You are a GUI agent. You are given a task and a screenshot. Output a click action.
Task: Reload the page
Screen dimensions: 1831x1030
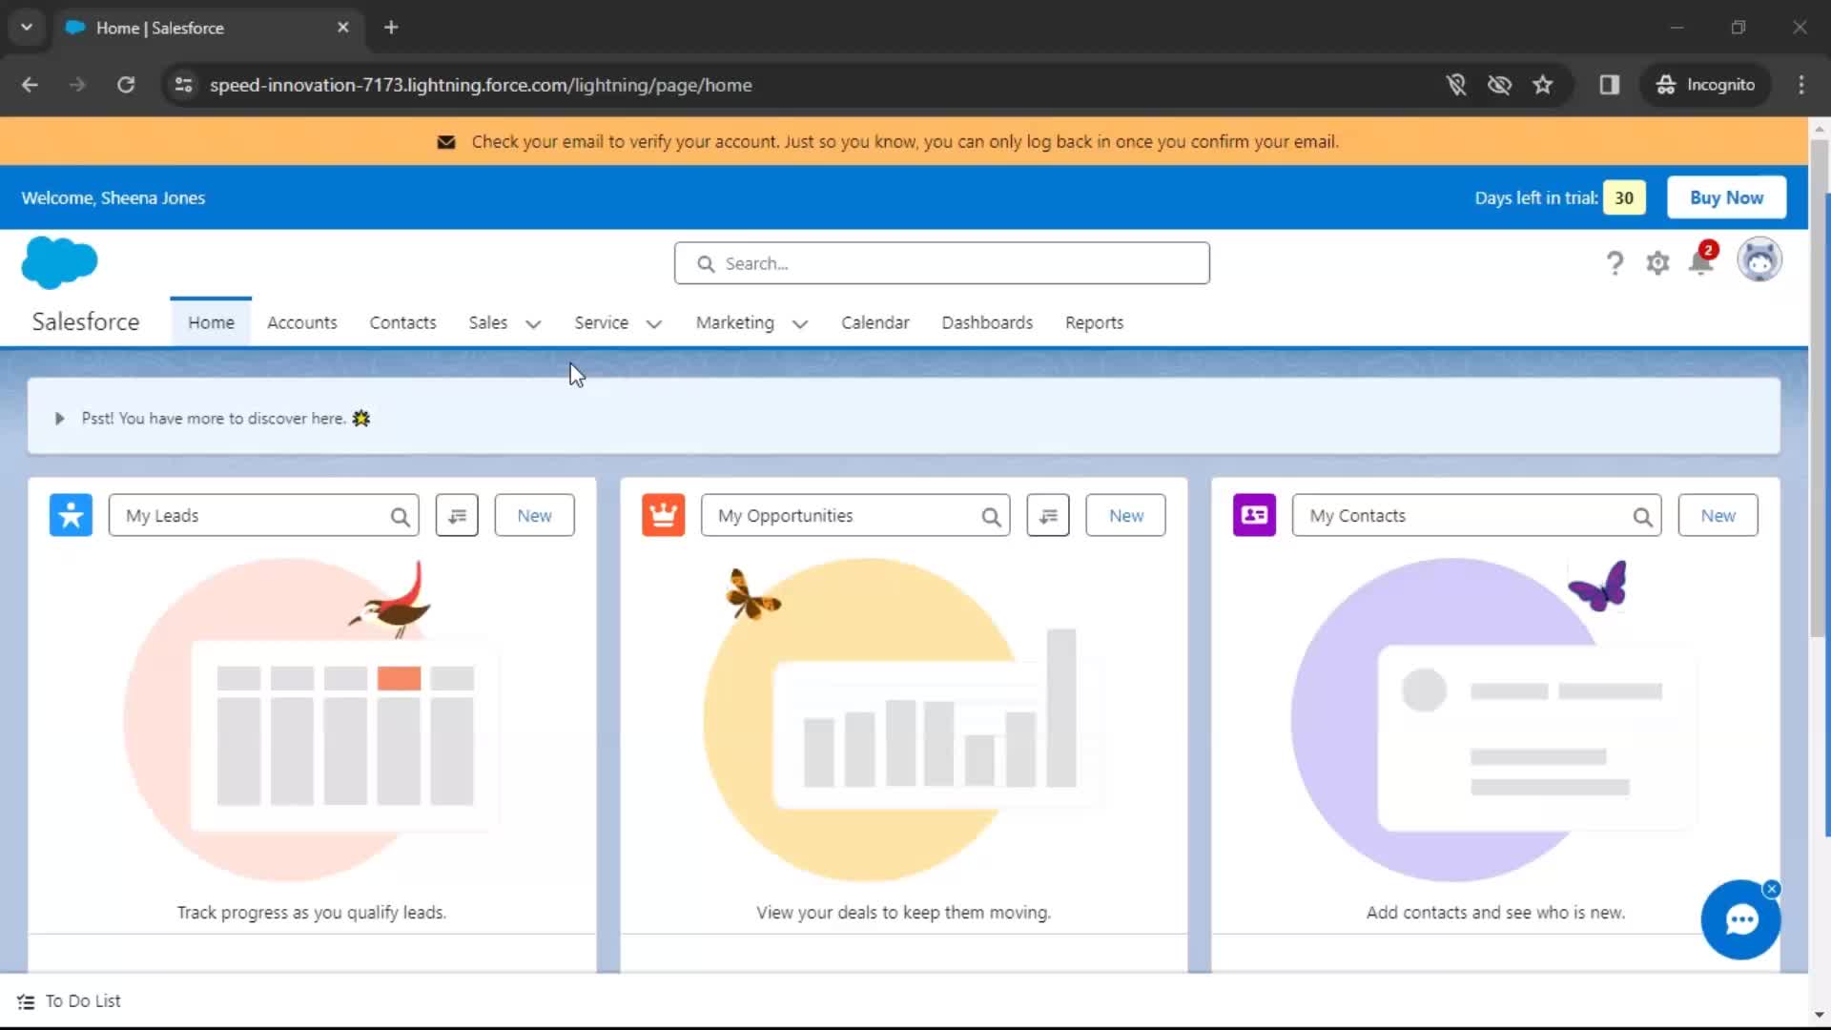(126, 85)
